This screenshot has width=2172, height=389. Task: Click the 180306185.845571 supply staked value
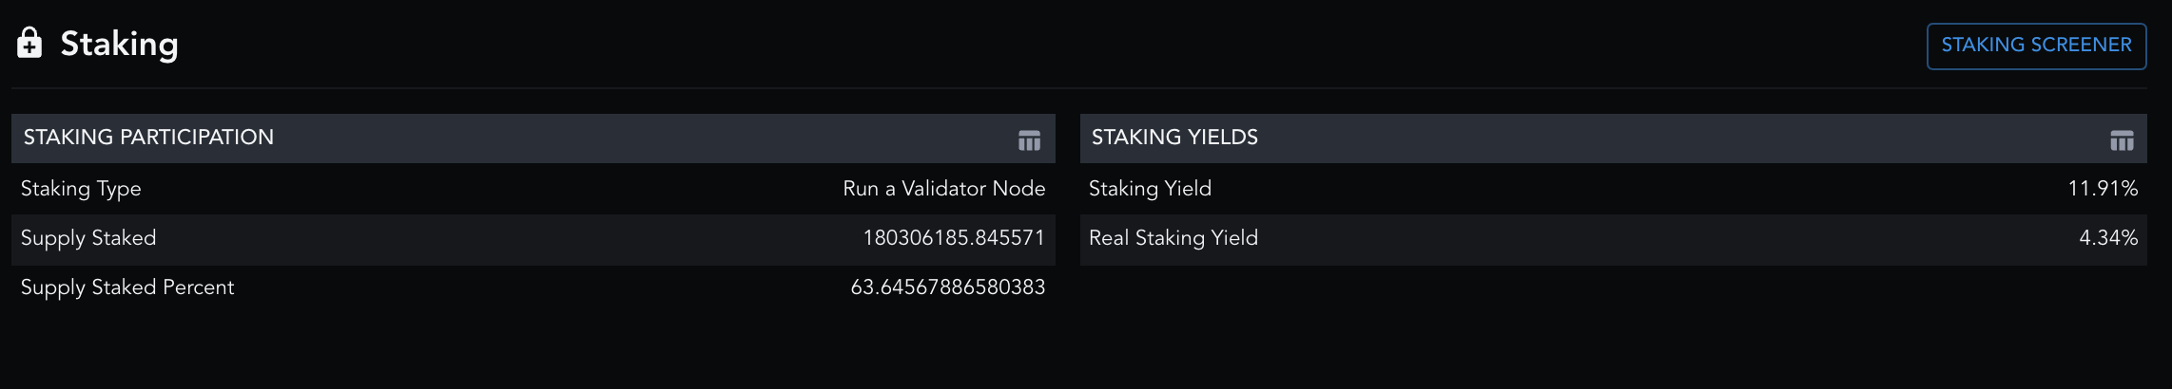953,238
